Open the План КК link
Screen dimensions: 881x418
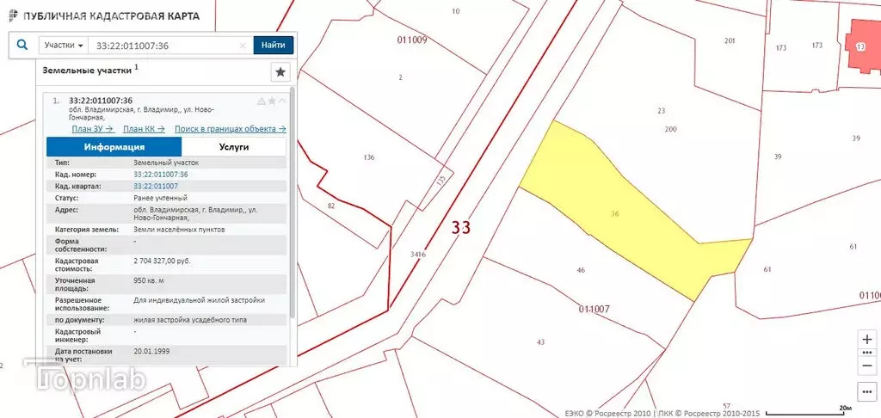[x=144, y=129]
